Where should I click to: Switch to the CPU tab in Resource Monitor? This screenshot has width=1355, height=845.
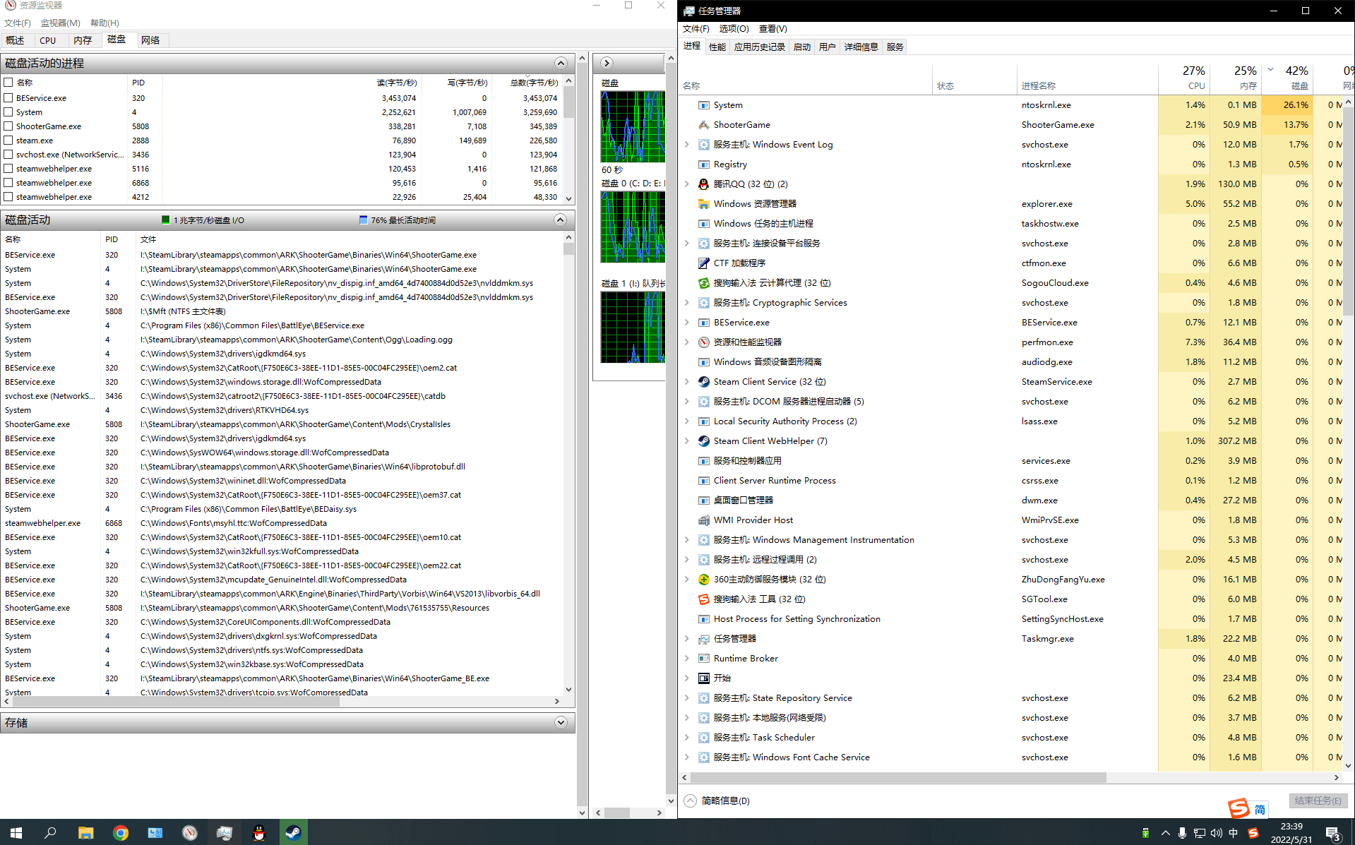(48, 40)
